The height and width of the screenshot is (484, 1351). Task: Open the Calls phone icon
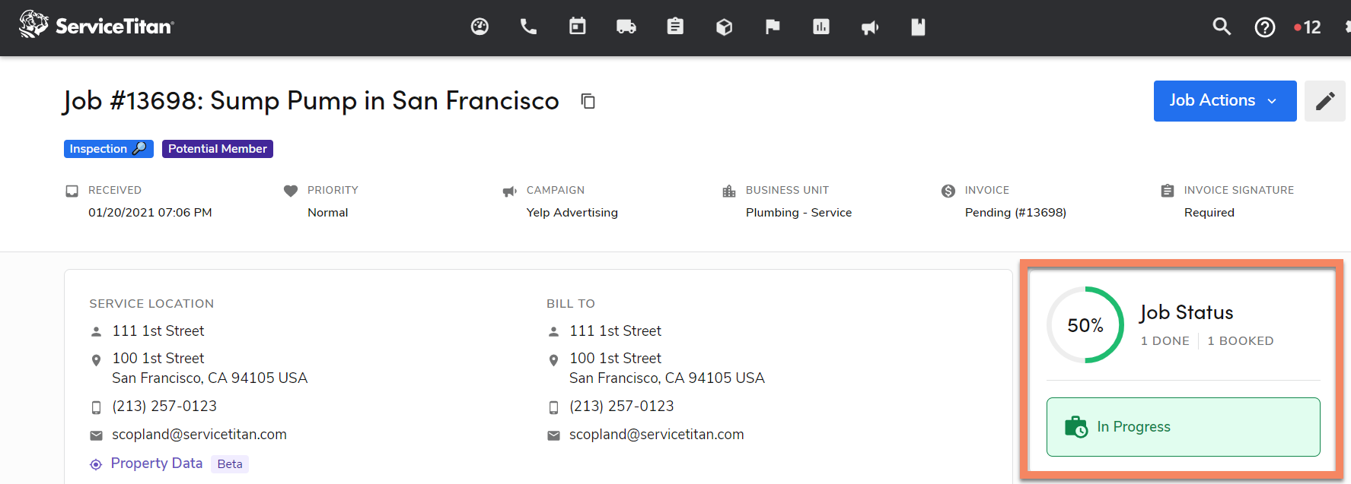point(528,27)
